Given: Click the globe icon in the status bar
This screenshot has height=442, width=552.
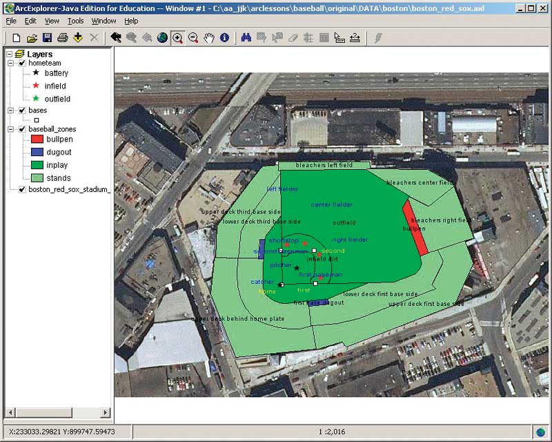Looking at the screenshot, I should pyautogui.click(x=540, y=432).
